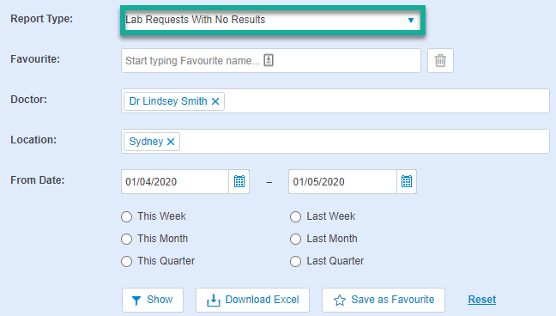
Task: Select the Last Quarter radio button
Action: [x=295, y=261]
